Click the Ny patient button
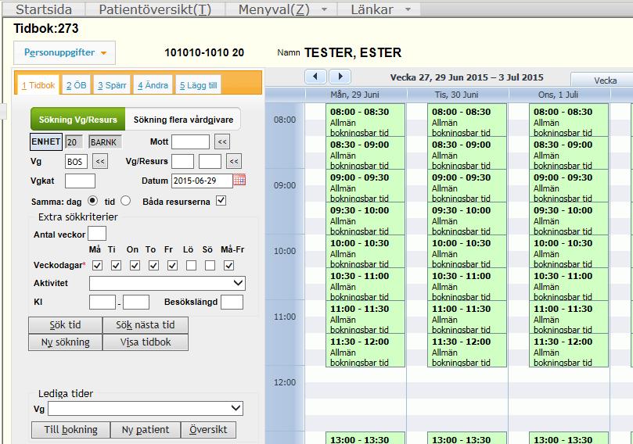The width and height of the screenshot is (633, 444). click(146, 429)
